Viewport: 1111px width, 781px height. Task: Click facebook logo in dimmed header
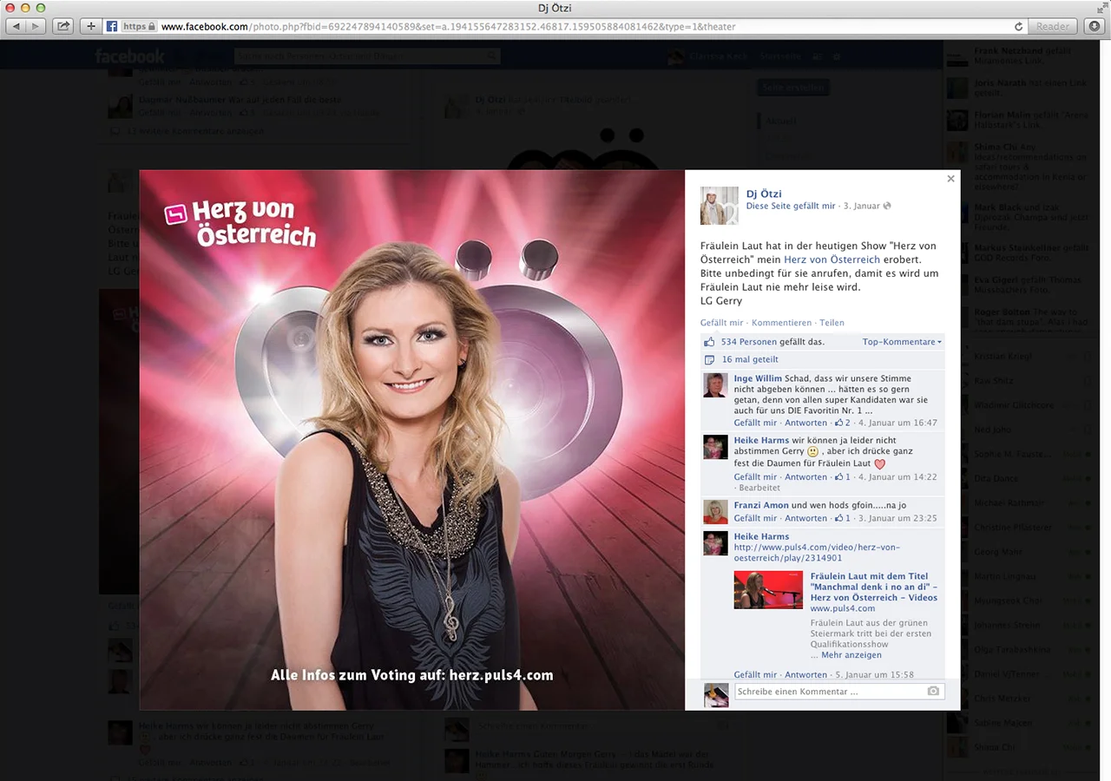click(129, 56)
